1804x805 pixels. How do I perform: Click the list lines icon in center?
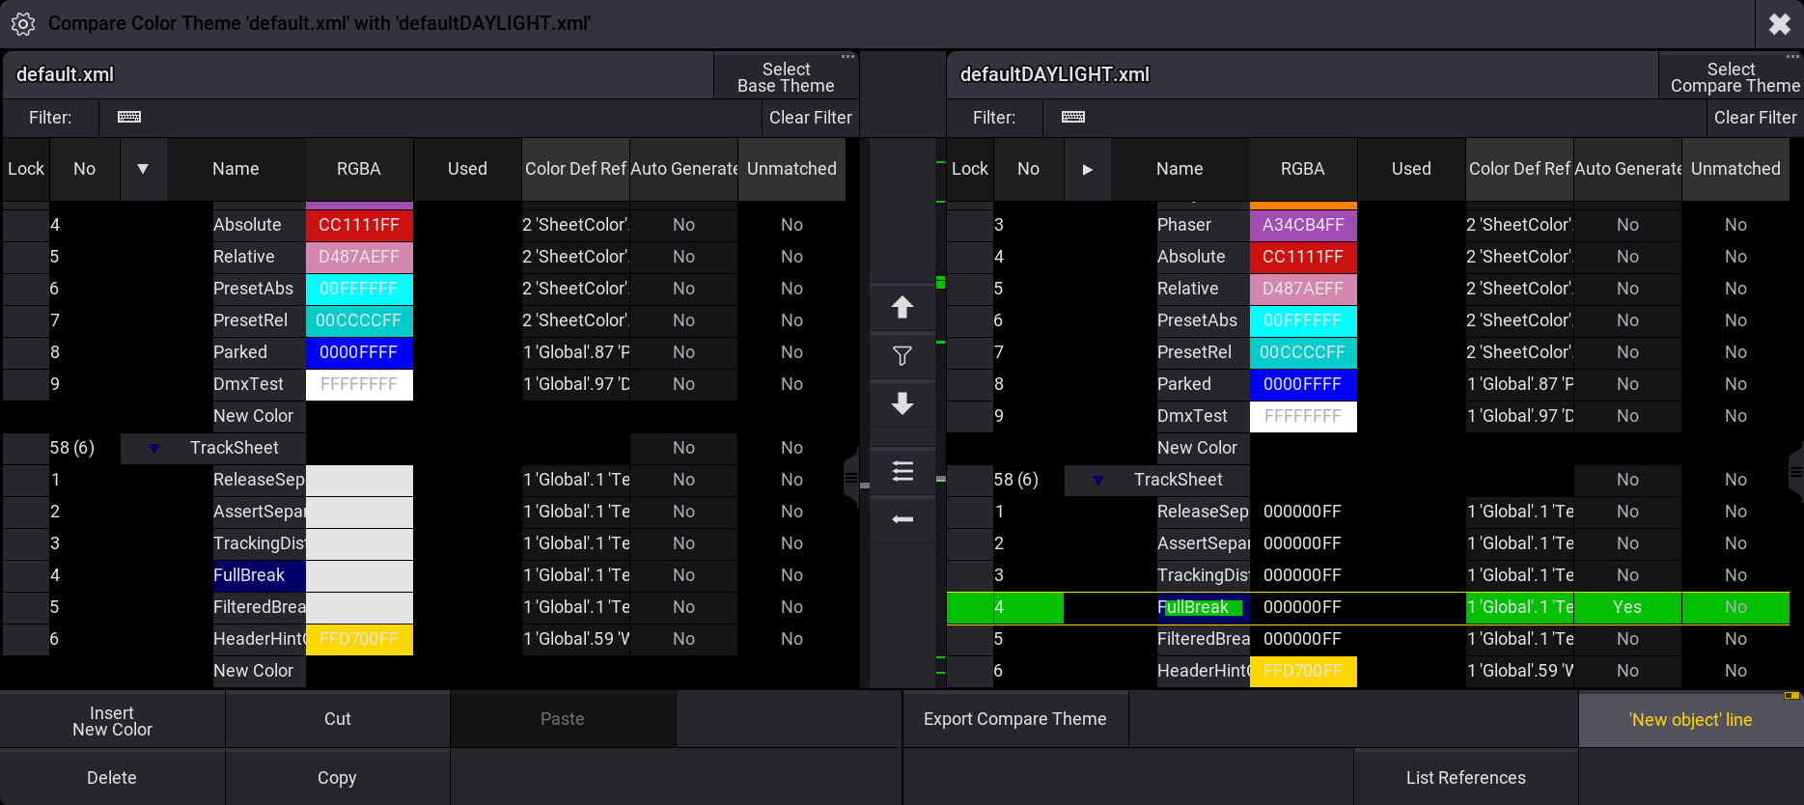click(902, 471)
